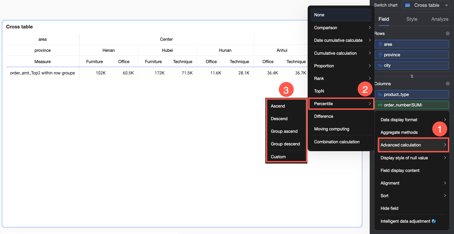Click the 60.5K value cell

tap(128, 73)
